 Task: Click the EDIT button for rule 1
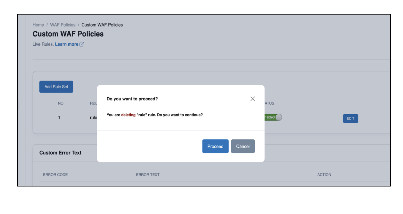(x=350, y=118)
